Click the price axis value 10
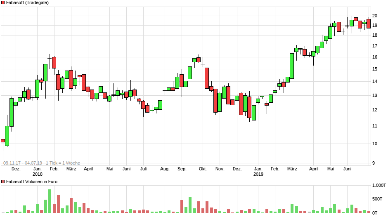The height and width of the screenshot is (217, 388). click(375, 144)
